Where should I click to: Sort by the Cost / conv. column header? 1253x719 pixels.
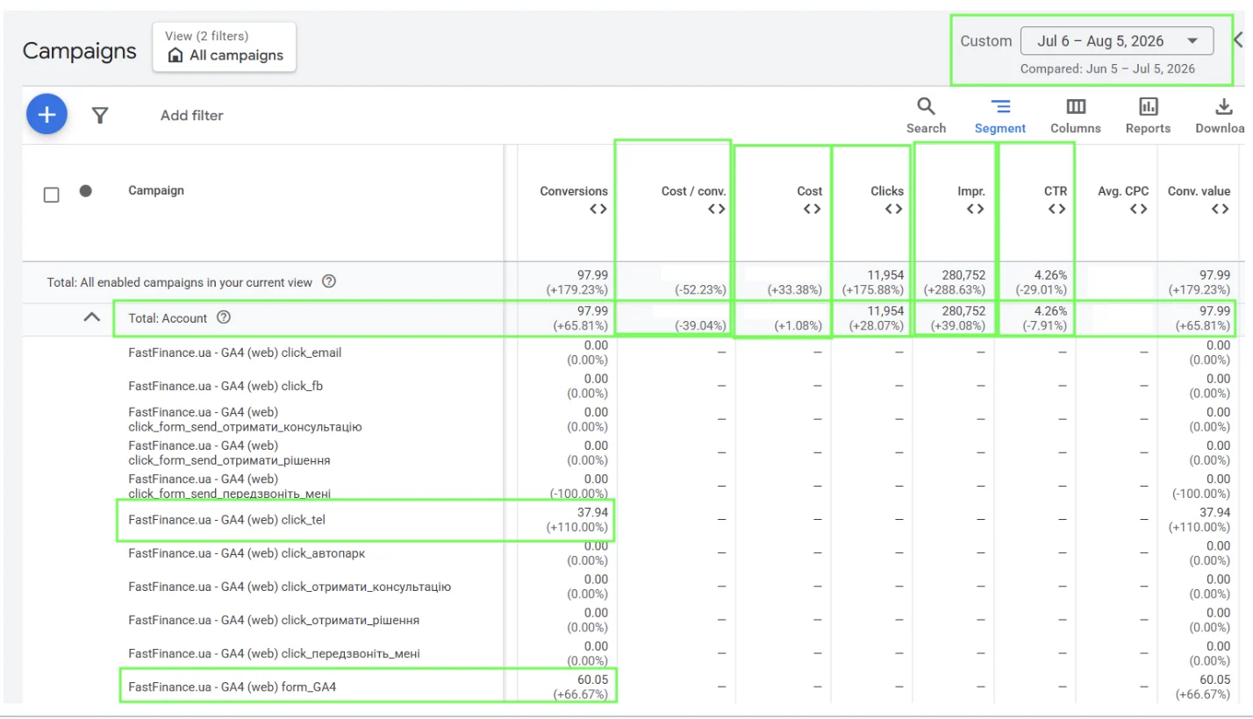click(694, 191)
